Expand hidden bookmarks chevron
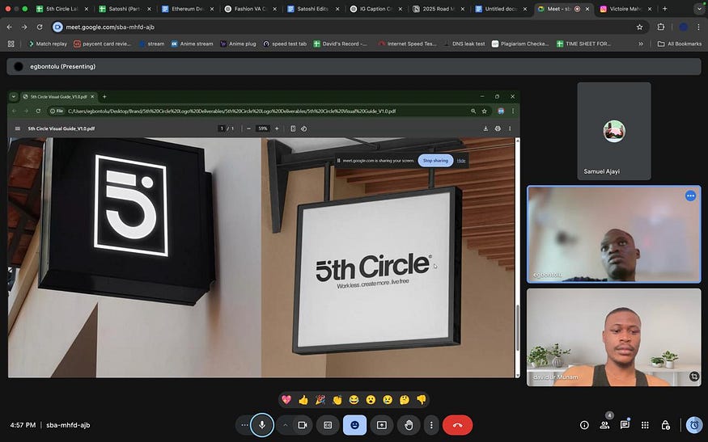The height and width of the screenshot is (442, 708). pos(641,44)
